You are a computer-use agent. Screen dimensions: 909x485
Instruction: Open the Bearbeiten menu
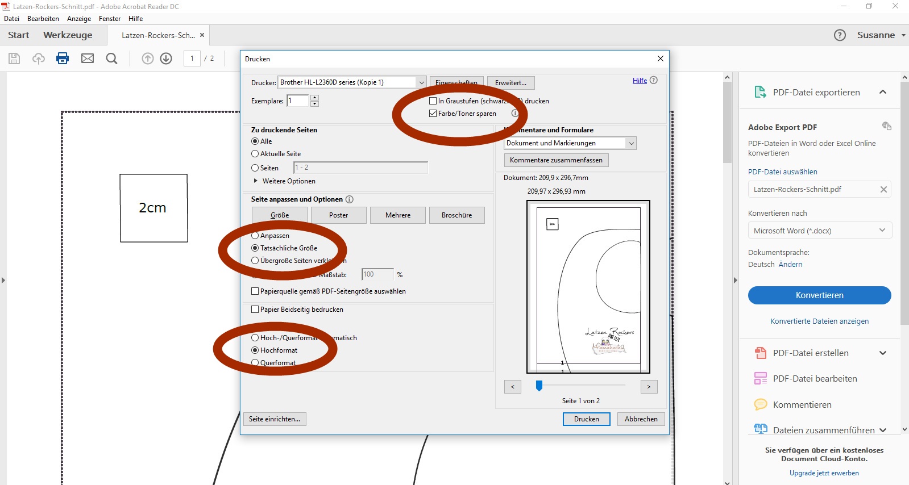(x=43, y=19)
